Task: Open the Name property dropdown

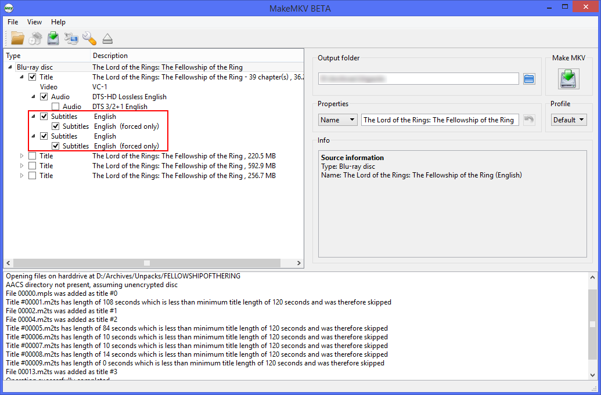Action: [x=338, y=120]
